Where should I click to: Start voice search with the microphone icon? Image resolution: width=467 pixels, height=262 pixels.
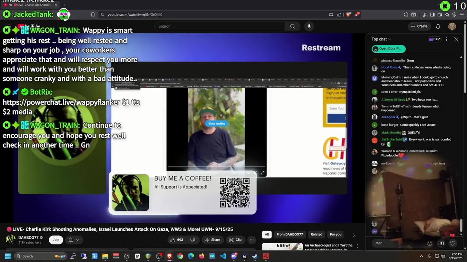(x=309, y=26)
